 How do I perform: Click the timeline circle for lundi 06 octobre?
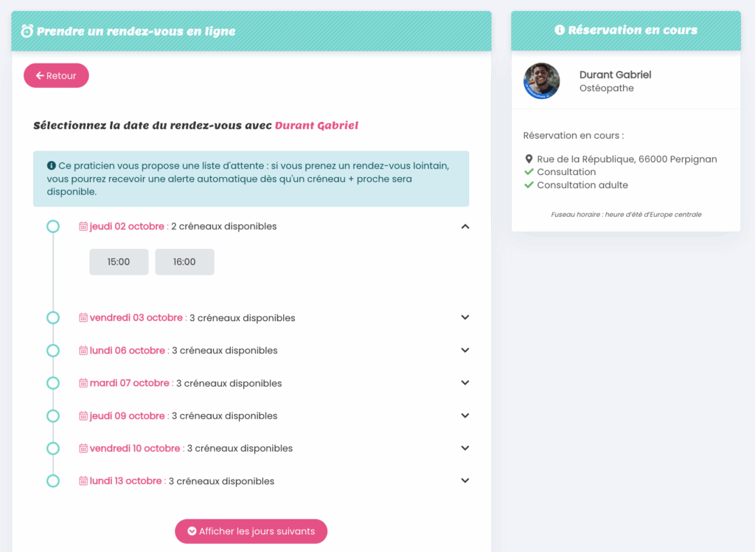click(x=53, y=351)
